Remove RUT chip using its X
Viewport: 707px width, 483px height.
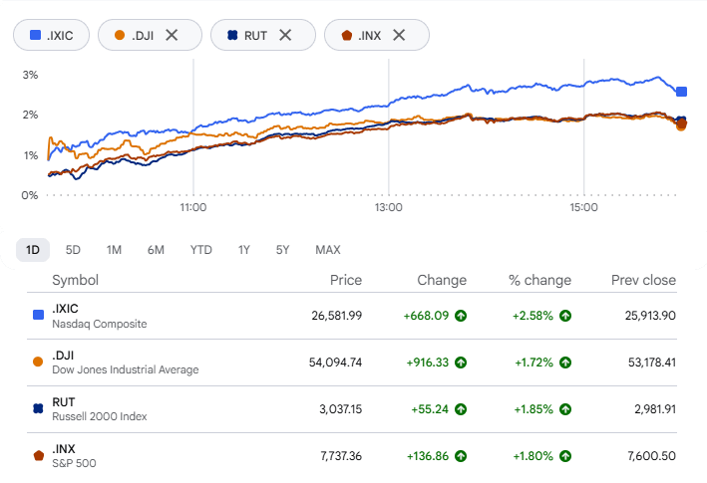[x=285, y=35]
